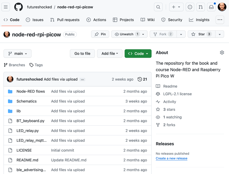Open the hamburger navigation menu

click(x=6, y=7)
